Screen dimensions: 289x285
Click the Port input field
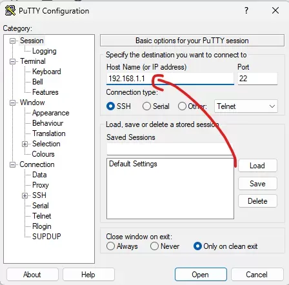tap(257, 79)
